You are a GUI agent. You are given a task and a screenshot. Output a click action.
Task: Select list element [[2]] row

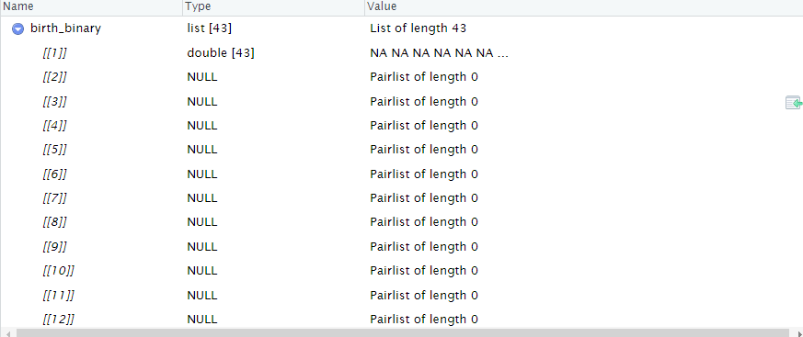[401, 77]
